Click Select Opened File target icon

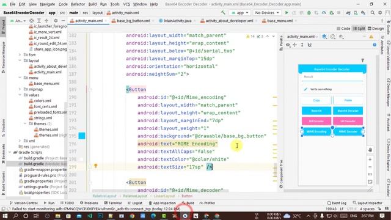click(x=31, y=21)
